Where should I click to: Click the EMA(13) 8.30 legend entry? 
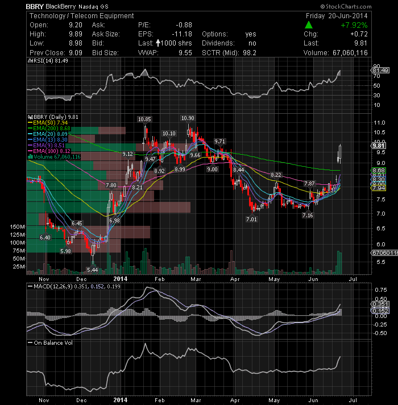[x=48, y=140]
